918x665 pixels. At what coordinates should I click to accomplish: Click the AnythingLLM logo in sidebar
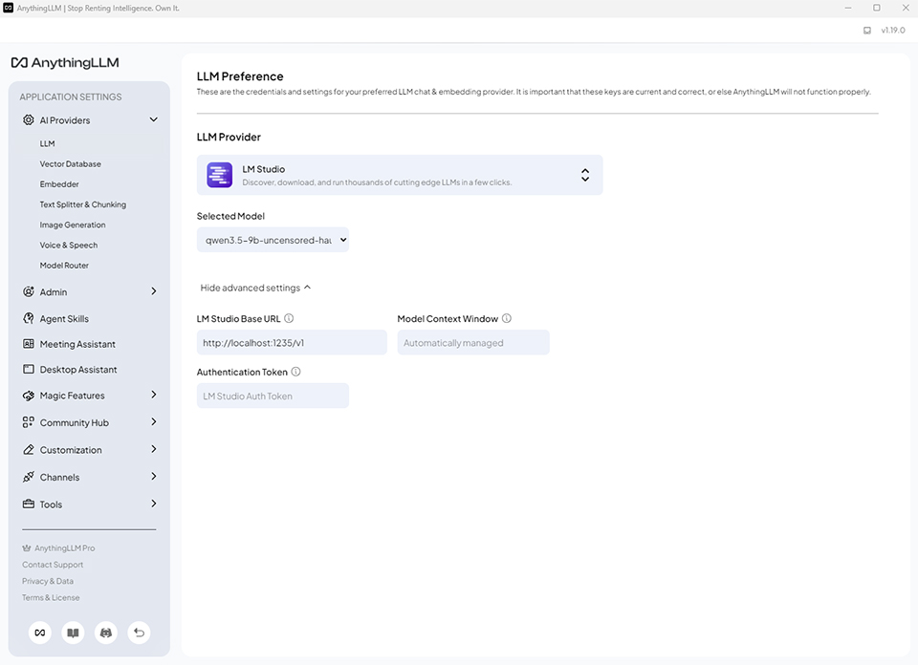tap(65, 62)
